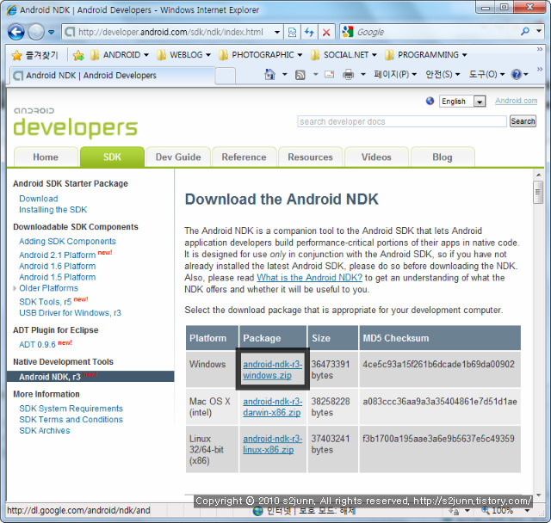This screenshot has height=523, width=551.
Task: Open the Resources tab
Action: point(310,157)
